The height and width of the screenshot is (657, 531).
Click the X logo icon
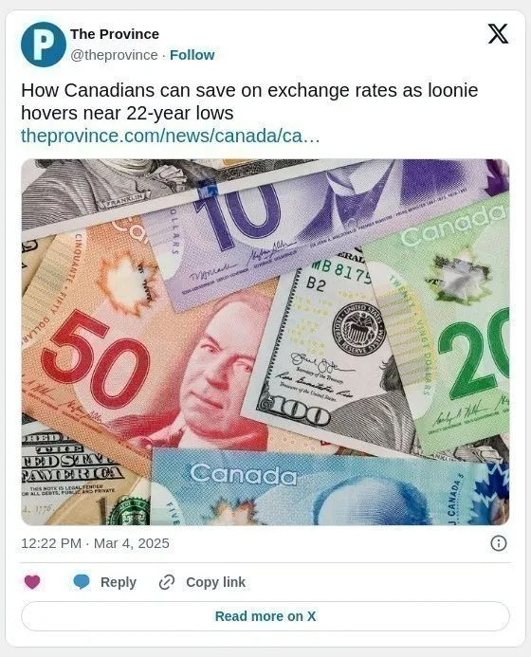click(x=498, y=34)
